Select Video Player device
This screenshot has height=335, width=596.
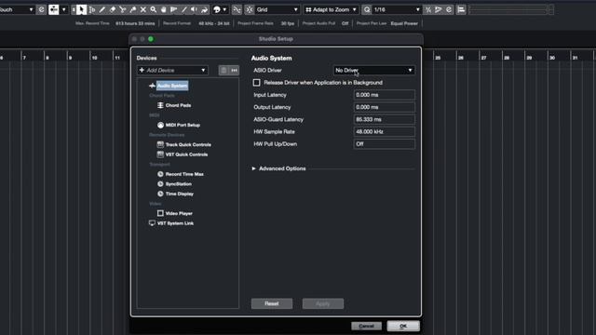tap(179, 213)
